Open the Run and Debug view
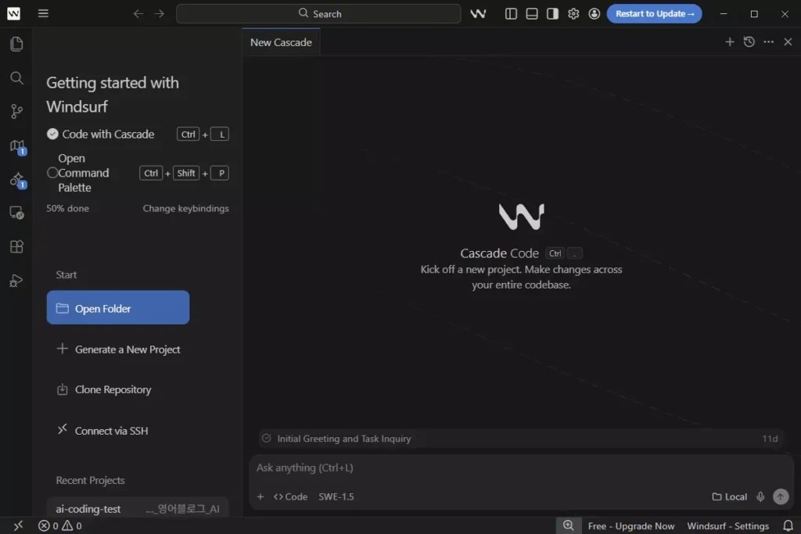 point(16,280)
